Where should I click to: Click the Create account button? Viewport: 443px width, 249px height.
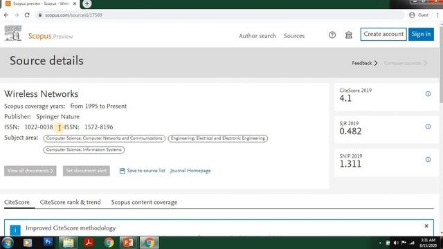(383, 34)
